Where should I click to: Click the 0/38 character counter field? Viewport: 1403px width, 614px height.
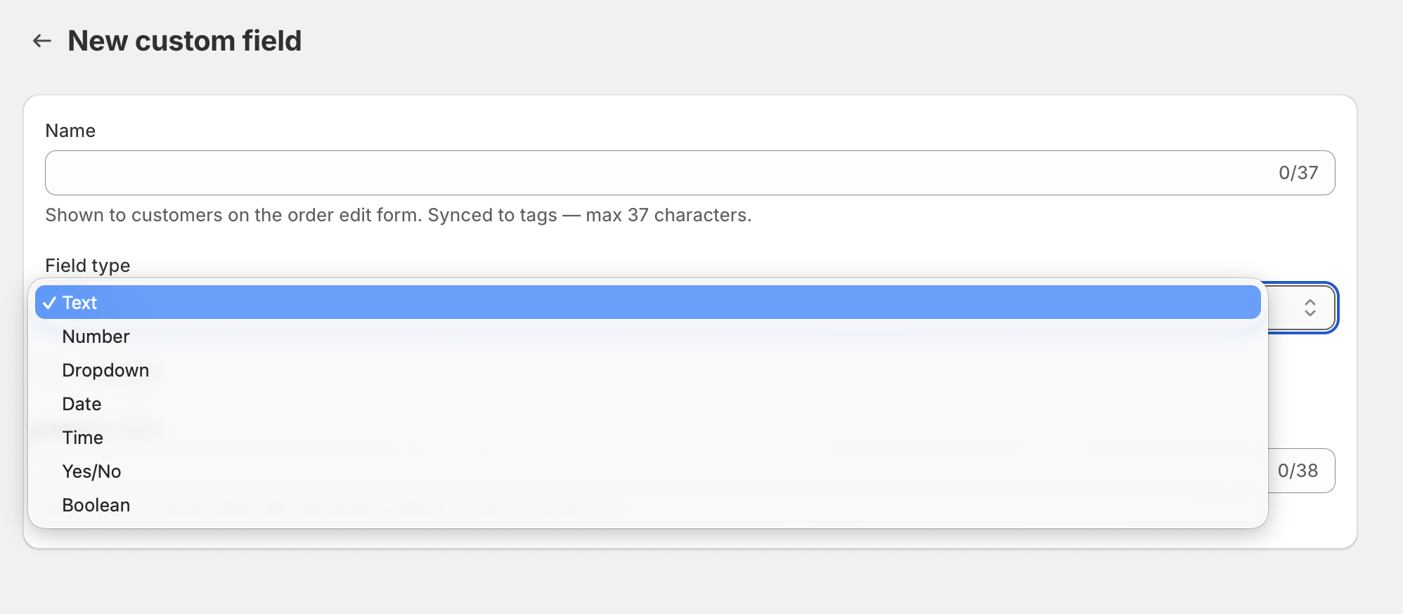(1301, 471)
